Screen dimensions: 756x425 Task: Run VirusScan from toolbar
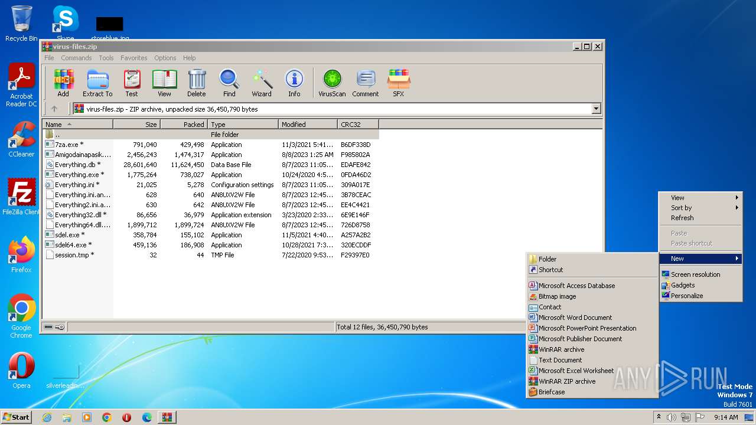pyautogui.click(x=332, y=83)
